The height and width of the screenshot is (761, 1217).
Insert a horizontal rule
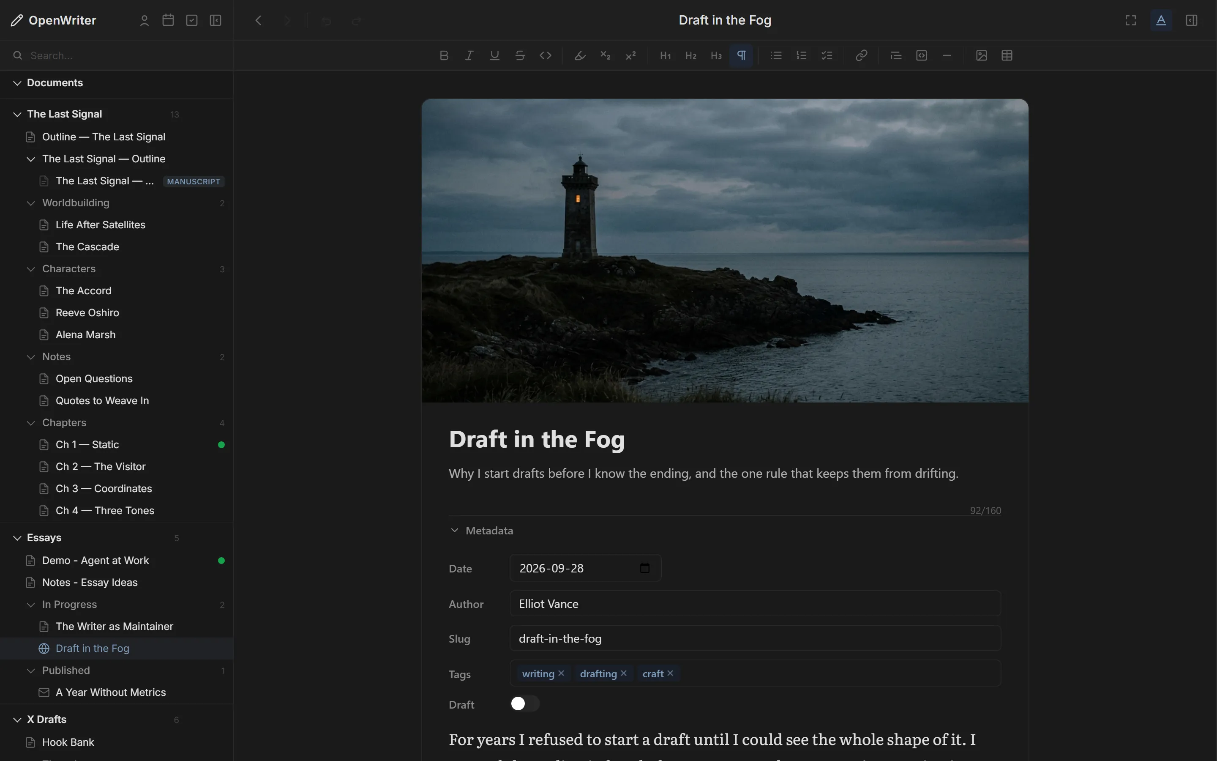947,55
